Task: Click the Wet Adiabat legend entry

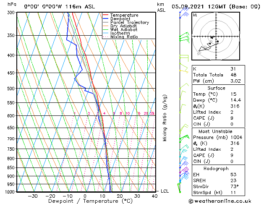Action: 120,29
